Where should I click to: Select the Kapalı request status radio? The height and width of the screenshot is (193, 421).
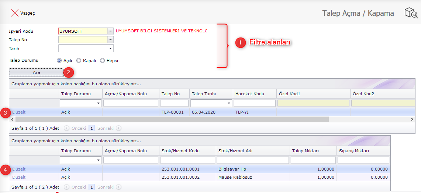(x=79, y=61)
